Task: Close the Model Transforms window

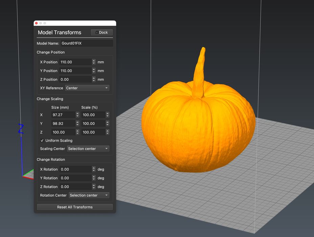Action: tap(36, 23)
